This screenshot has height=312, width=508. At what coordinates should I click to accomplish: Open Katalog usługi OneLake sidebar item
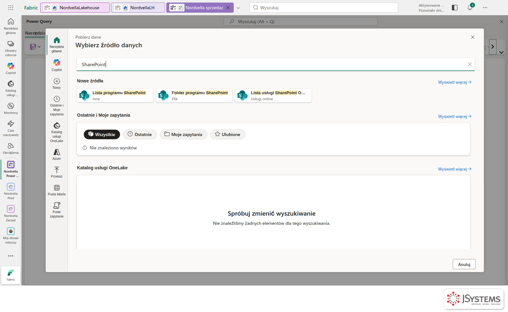tap(57, 133)
